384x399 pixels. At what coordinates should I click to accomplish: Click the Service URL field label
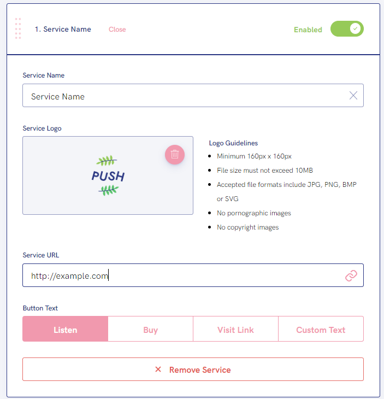40,255
